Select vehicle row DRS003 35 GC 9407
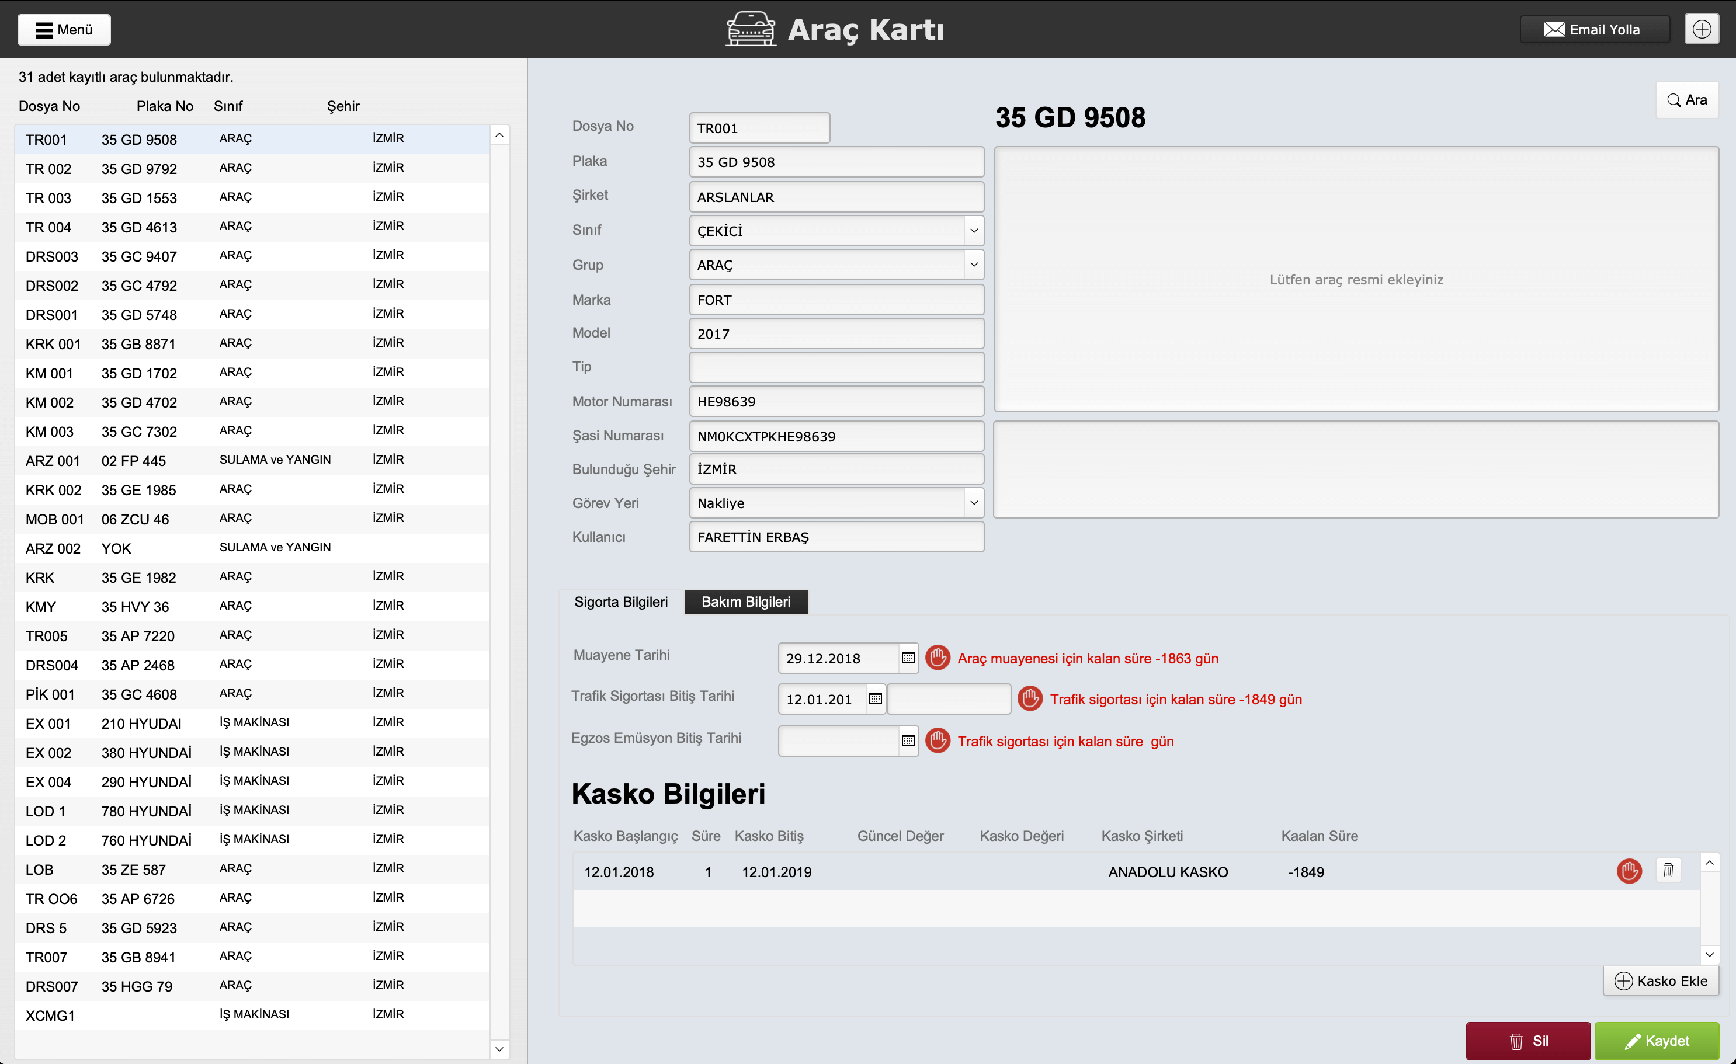 click(x=252, y=256)
